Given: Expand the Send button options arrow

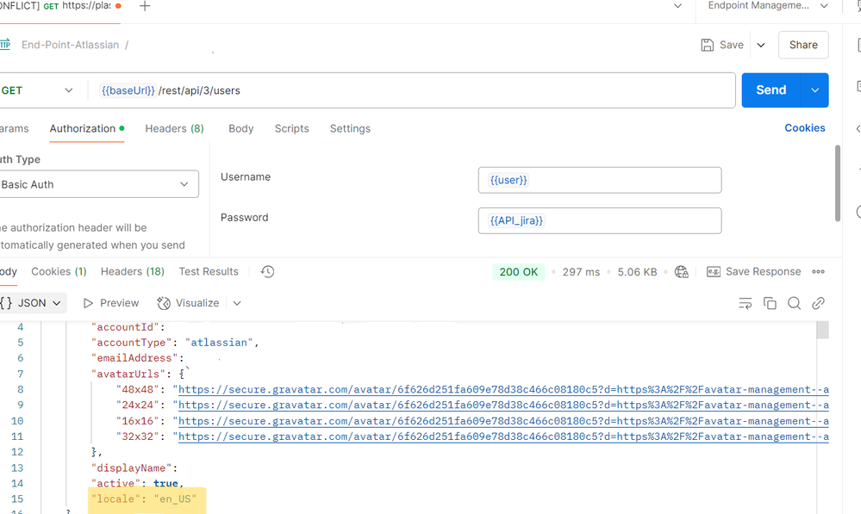Looking at the screenshot, I should coord(814,90).
